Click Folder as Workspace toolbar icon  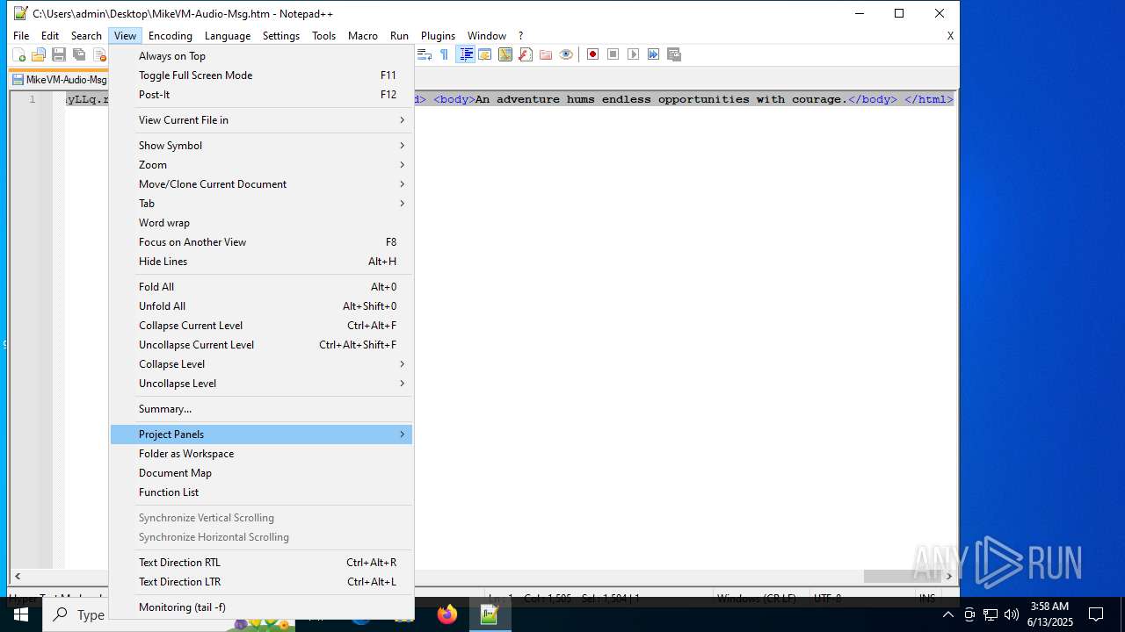(x=546, y=54)
